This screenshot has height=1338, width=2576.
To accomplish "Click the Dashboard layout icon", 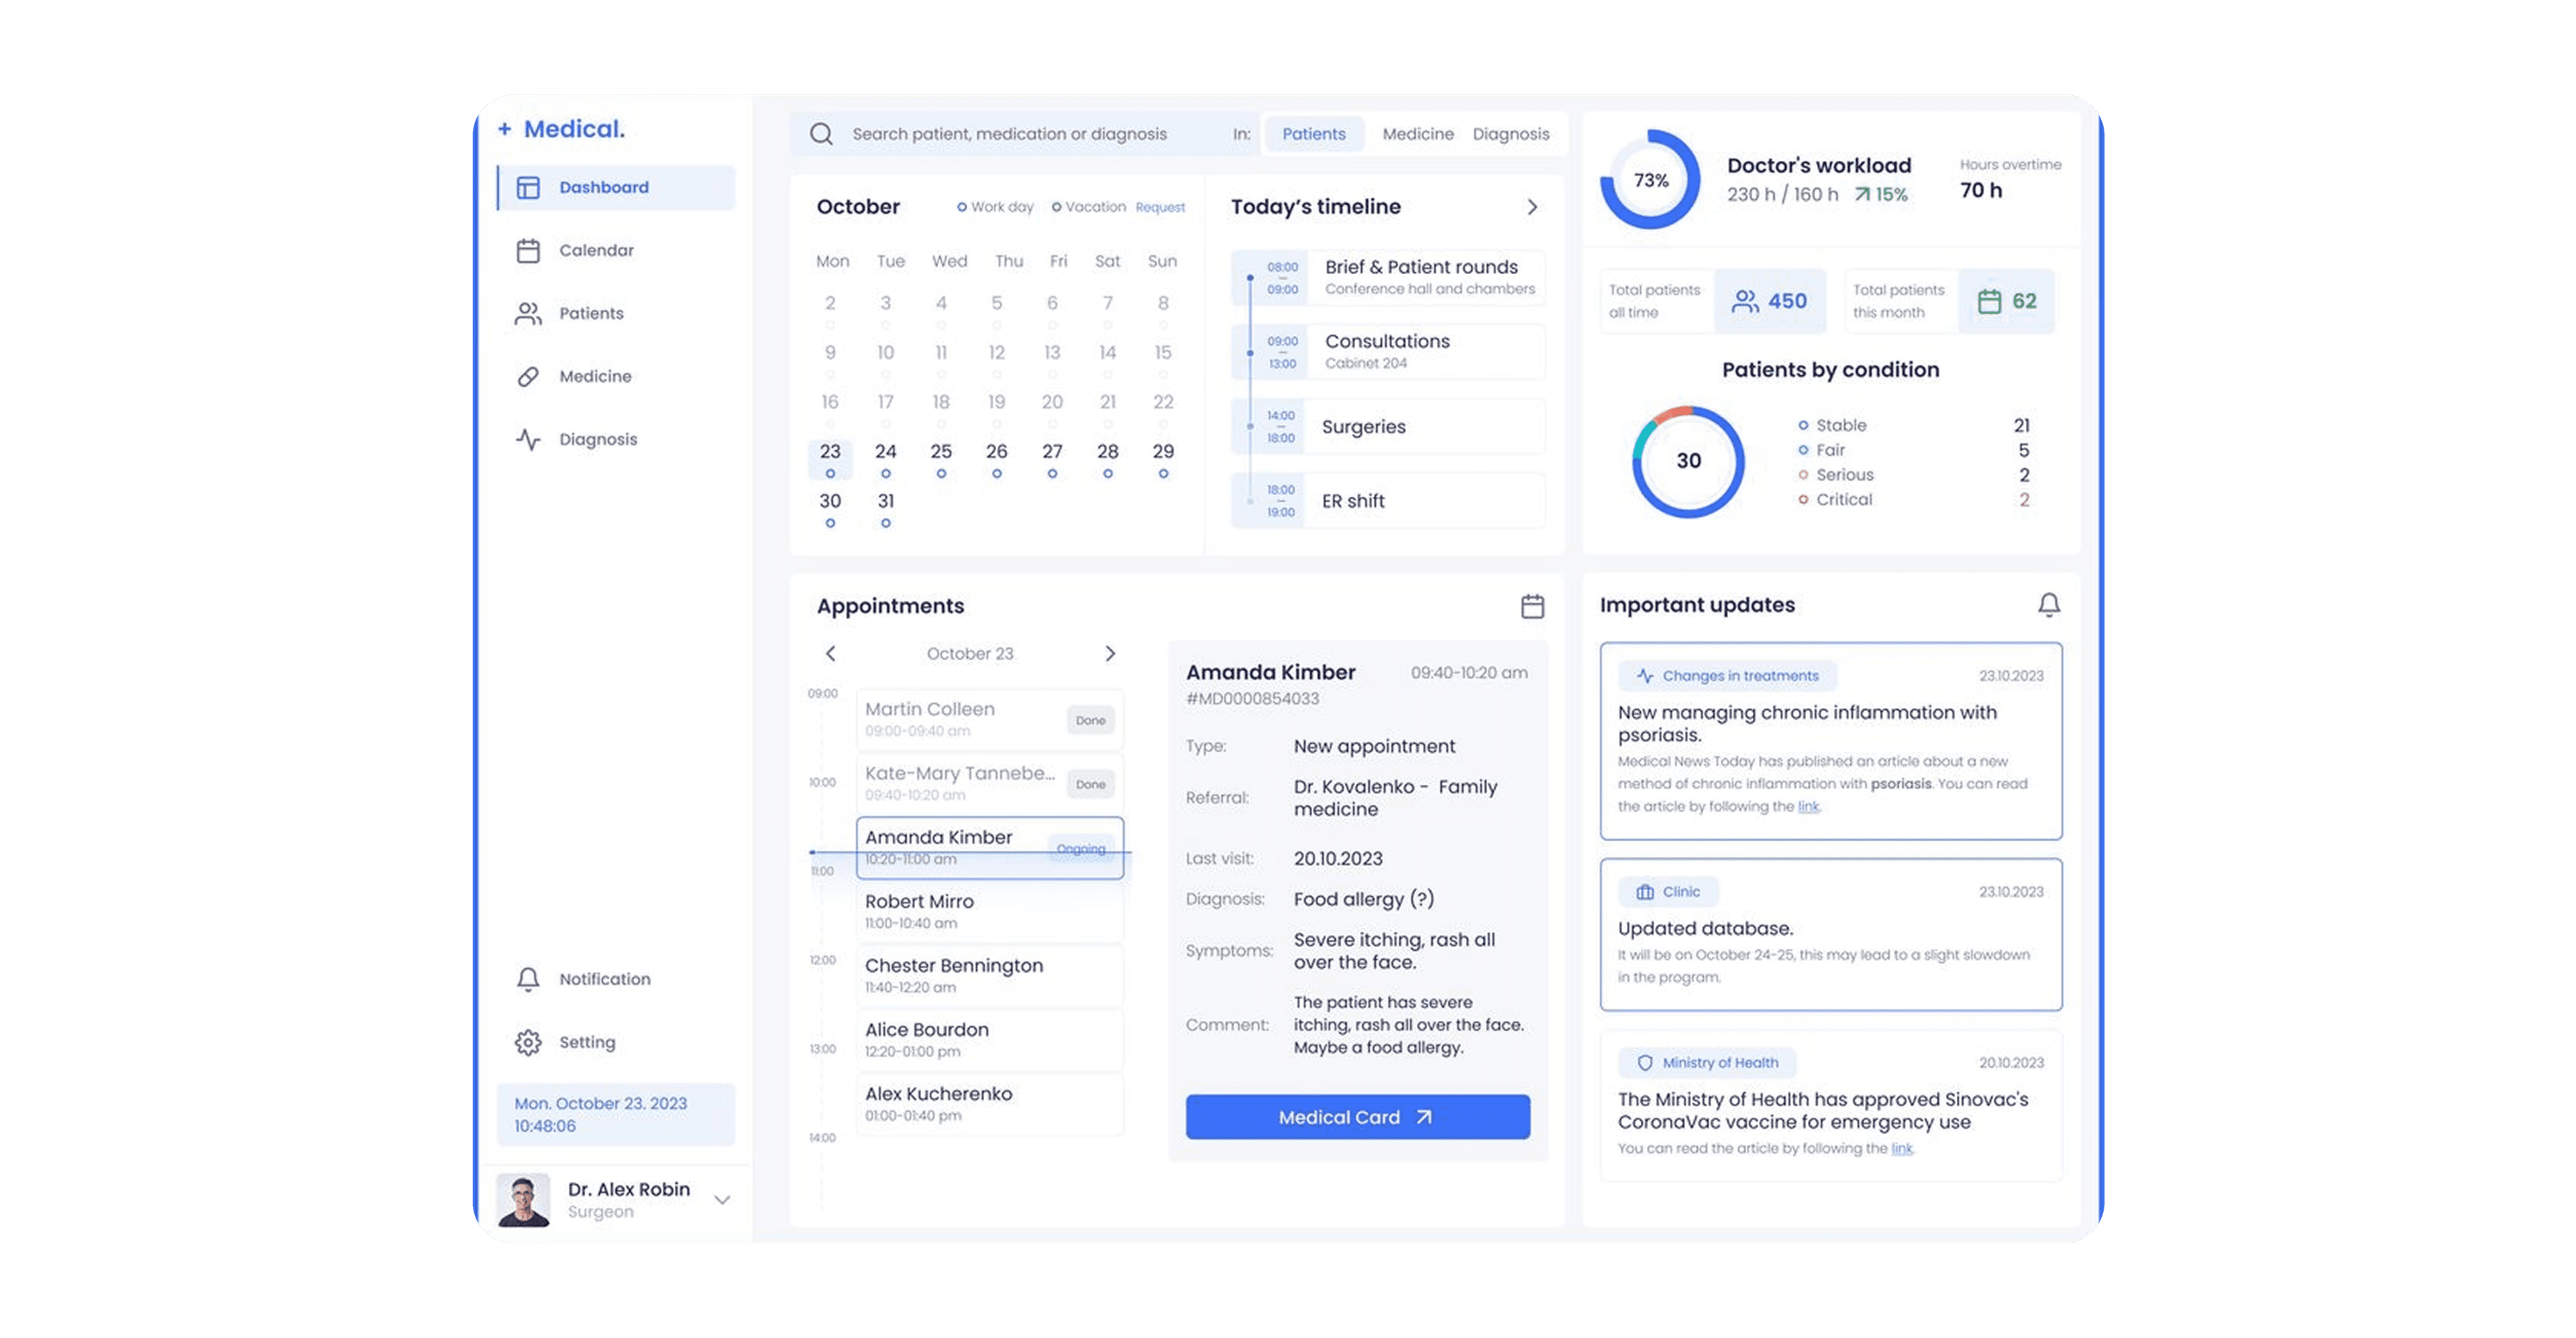I will [x=528, y=188].
